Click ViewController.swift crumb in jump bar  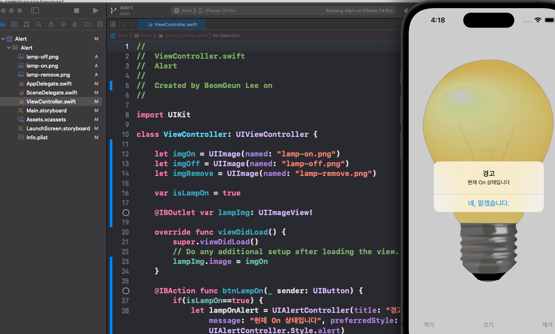click(183, 35)
